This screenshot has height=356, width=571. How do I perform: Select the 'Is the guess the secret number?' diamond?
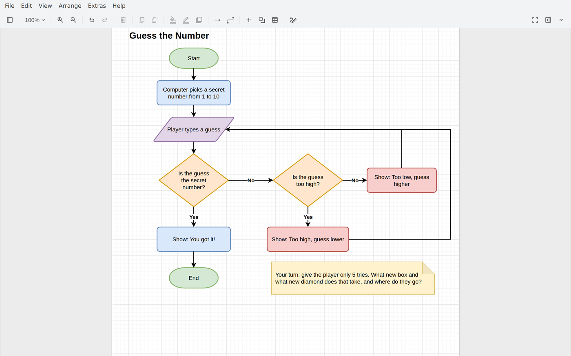click(x=194, y=180)
